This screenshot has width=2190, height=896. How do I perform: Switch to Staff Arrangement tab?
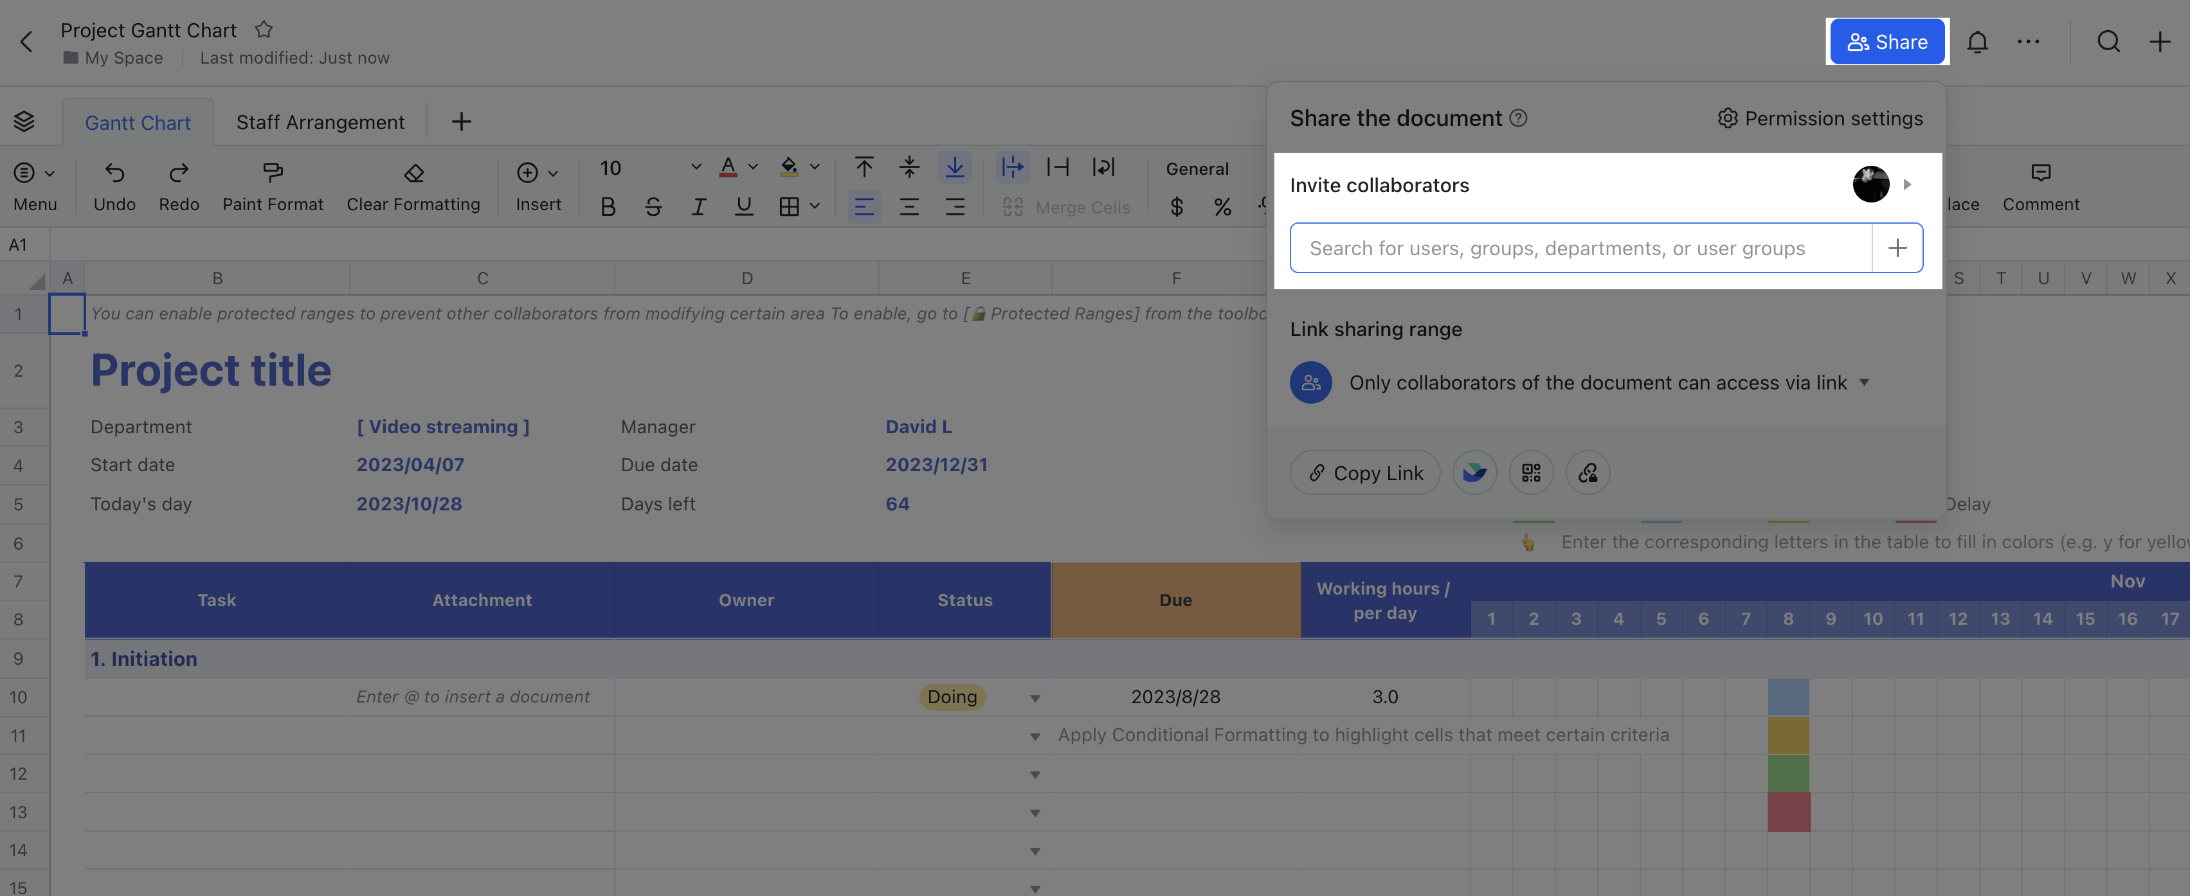320,122
